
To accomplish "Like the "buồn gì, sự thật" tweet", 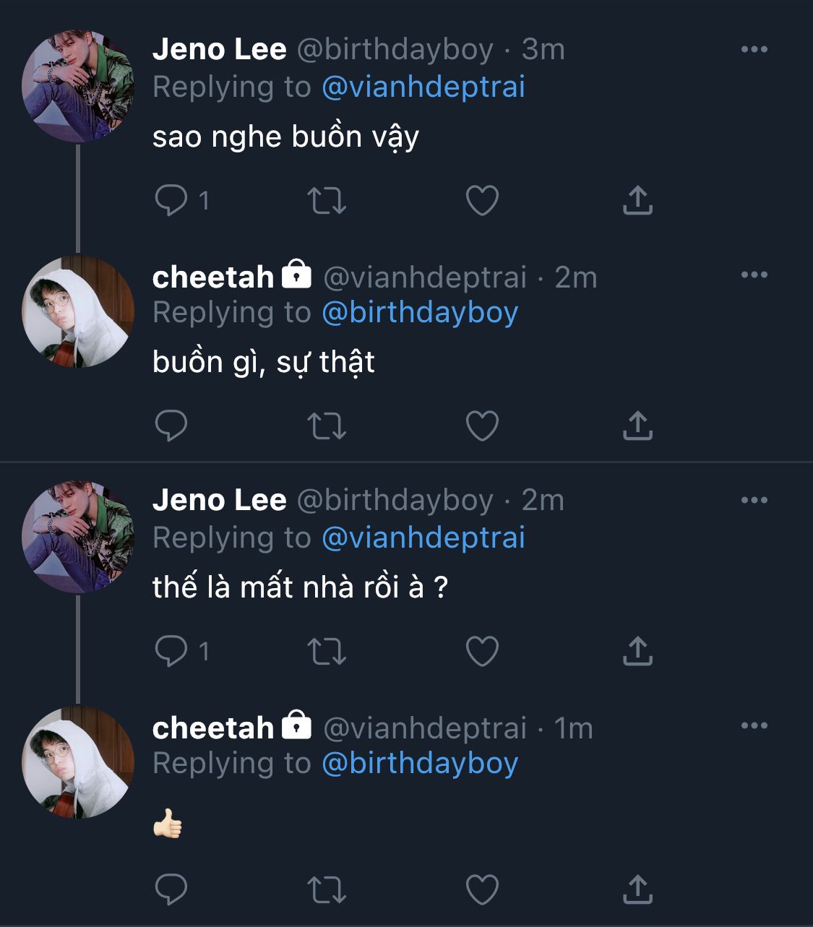I will pyautogui.click(x=482, y=426).
